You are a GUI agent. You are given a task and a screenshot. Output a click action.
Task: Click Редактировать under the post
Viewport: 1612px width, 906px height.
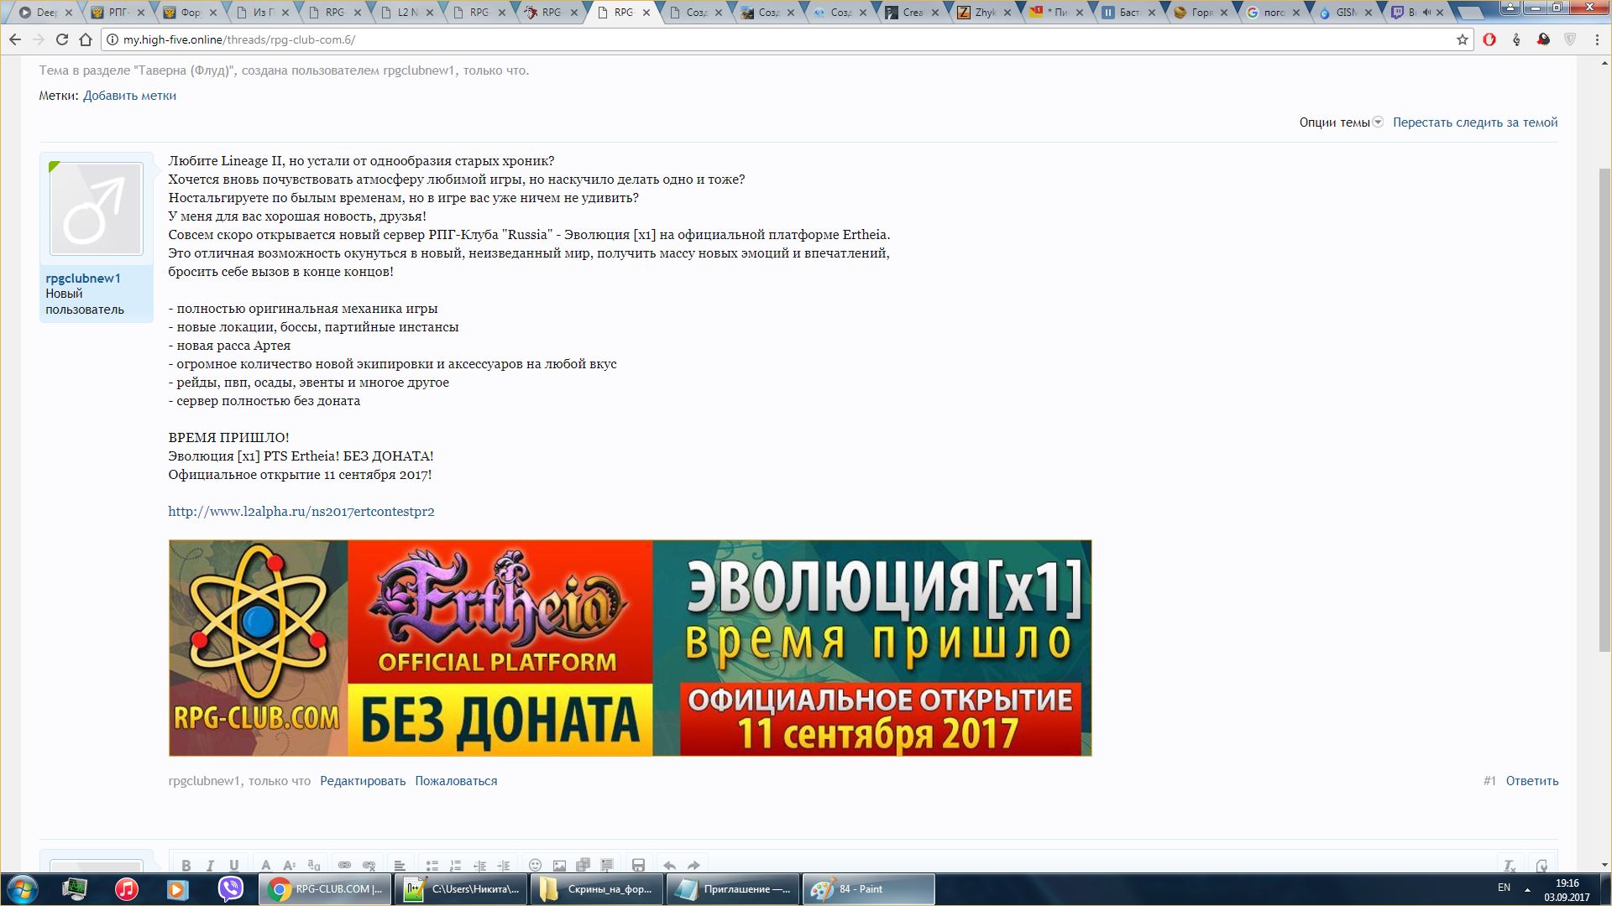click(x=363, y=781)
